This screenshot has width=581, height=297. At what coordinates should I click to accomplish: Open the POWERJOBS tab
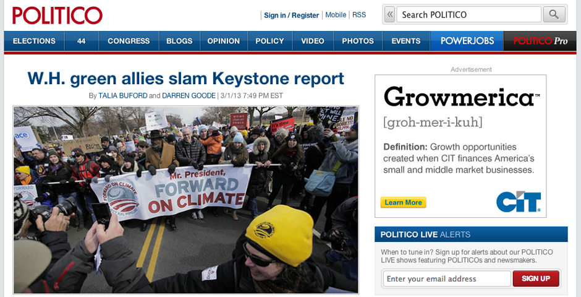pos(467,41)
